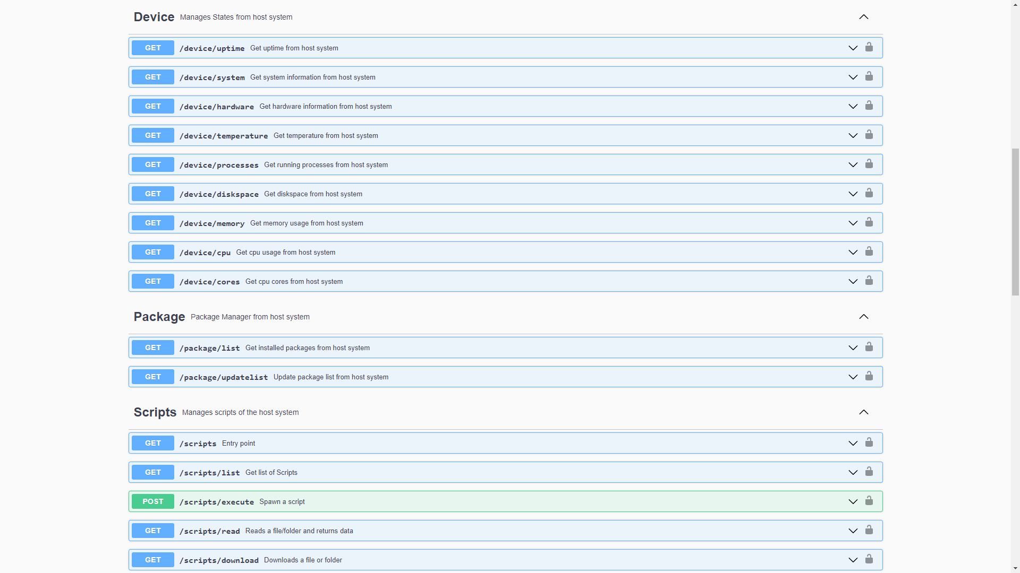1020x573 pixels.
Task: Click the lock icon on /package/list row
Action: point(869,347)
